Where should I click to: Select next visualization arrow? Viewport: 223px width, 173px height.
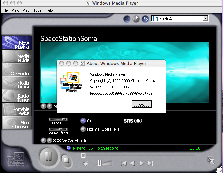49,106
